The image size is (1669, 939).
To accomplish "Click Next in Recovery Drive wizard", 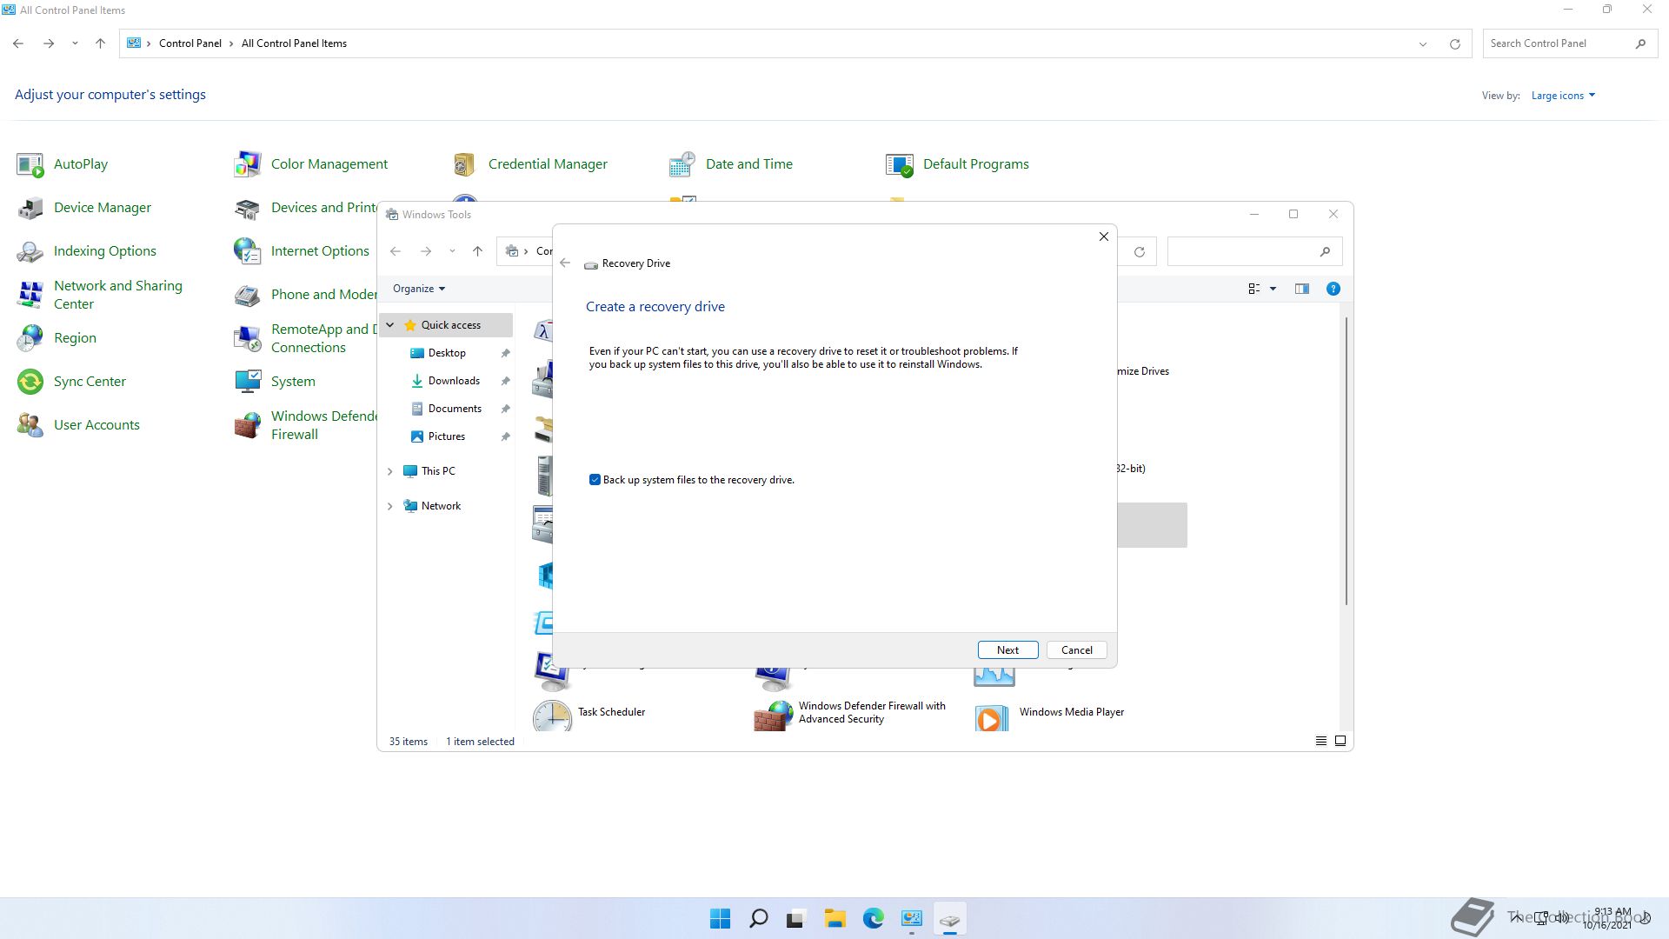I will (x=1007, y=650).
